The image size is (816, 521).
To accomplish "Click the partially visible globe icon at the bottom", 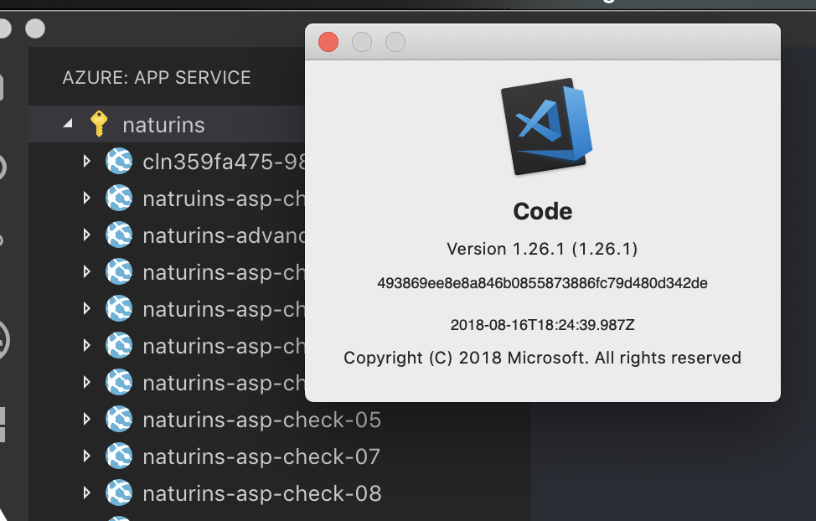I will pos(117,517).
